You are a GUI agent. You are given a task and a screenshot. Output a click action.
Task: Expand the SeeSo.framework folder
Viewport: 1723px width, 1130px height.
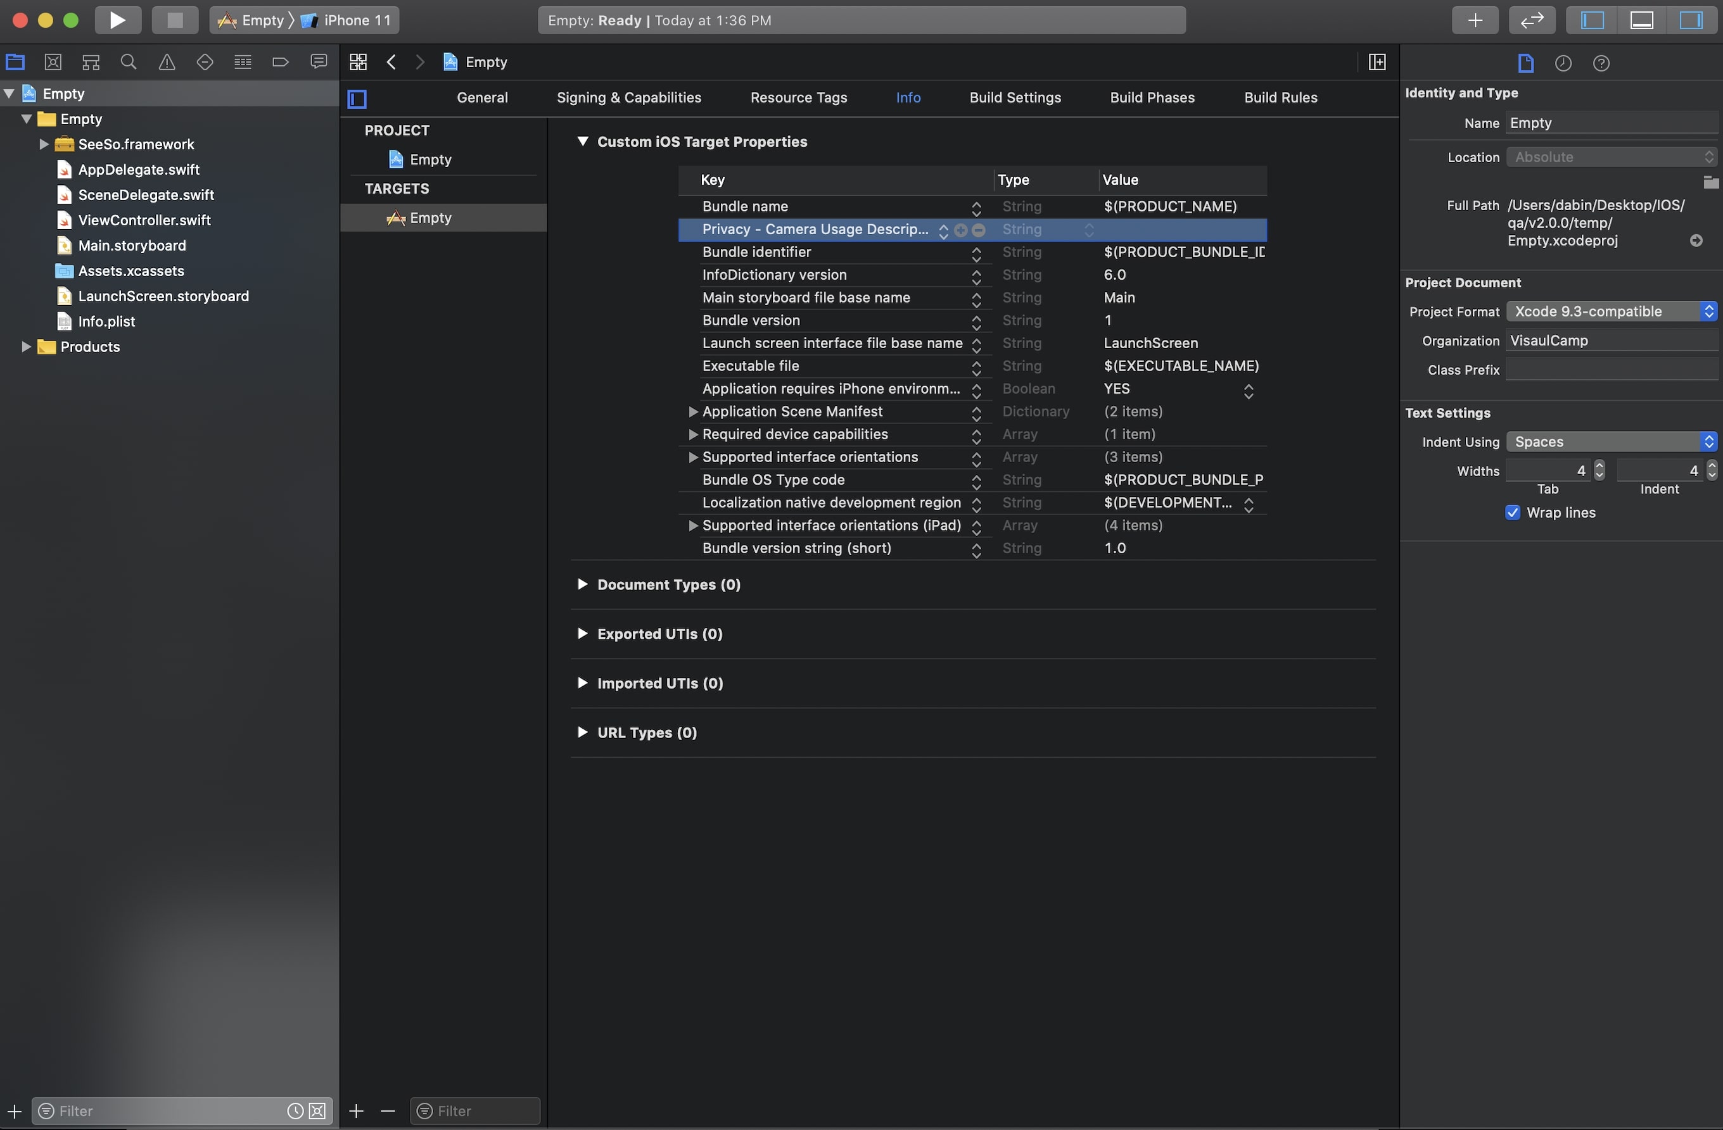[44, 144]
